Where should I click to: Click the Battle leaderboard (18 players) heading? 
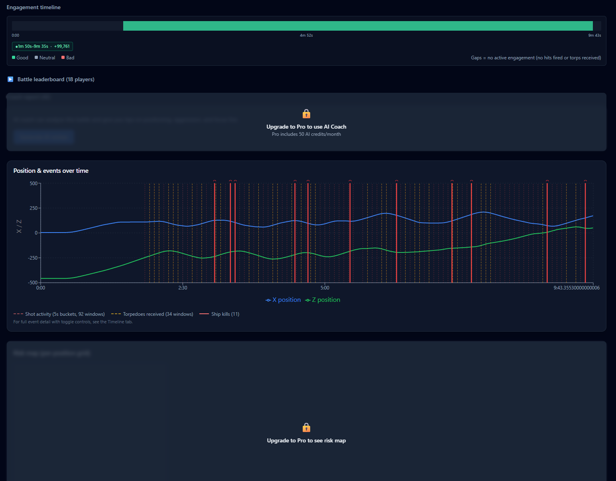56,79
